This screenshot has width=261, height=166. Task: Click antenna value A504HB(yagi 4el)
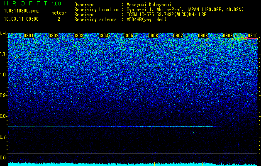click(146, 20)
